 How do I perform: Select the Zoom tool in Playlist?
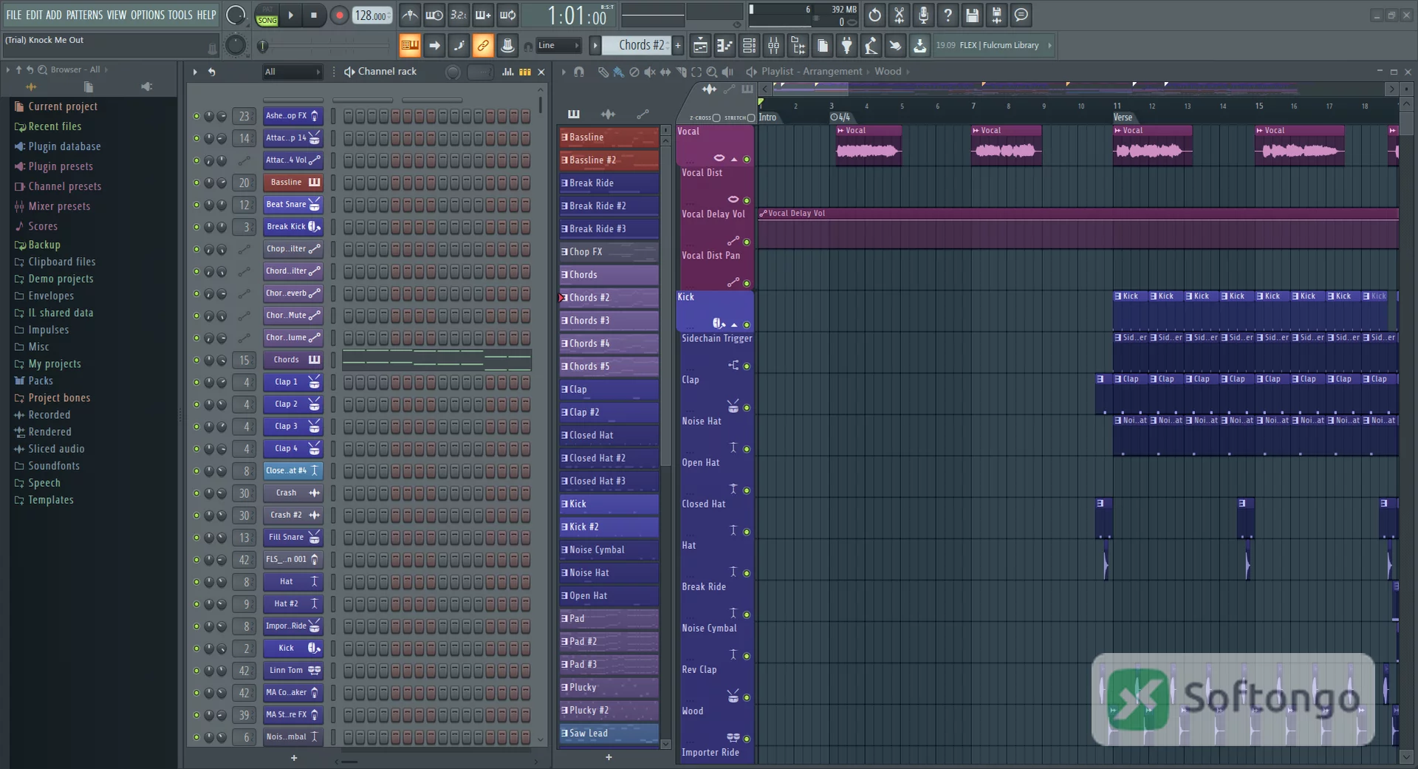(711, 72)
